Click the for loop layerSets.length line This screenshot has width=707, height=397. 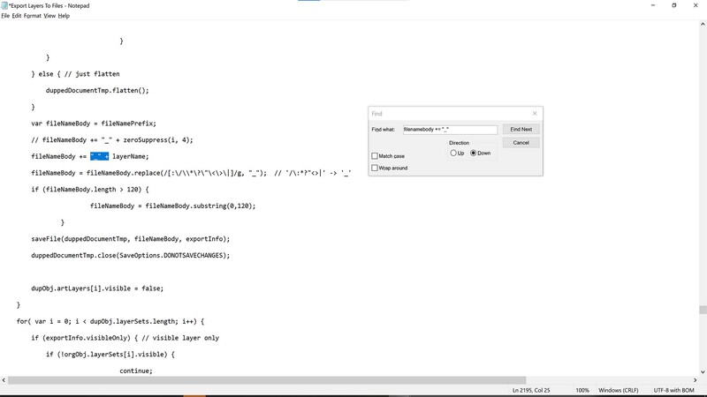[110, 321]
